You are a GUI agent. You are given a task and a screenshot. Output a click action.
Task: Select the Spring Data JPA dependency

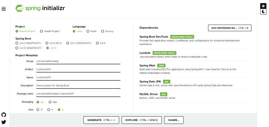[195, 83]
